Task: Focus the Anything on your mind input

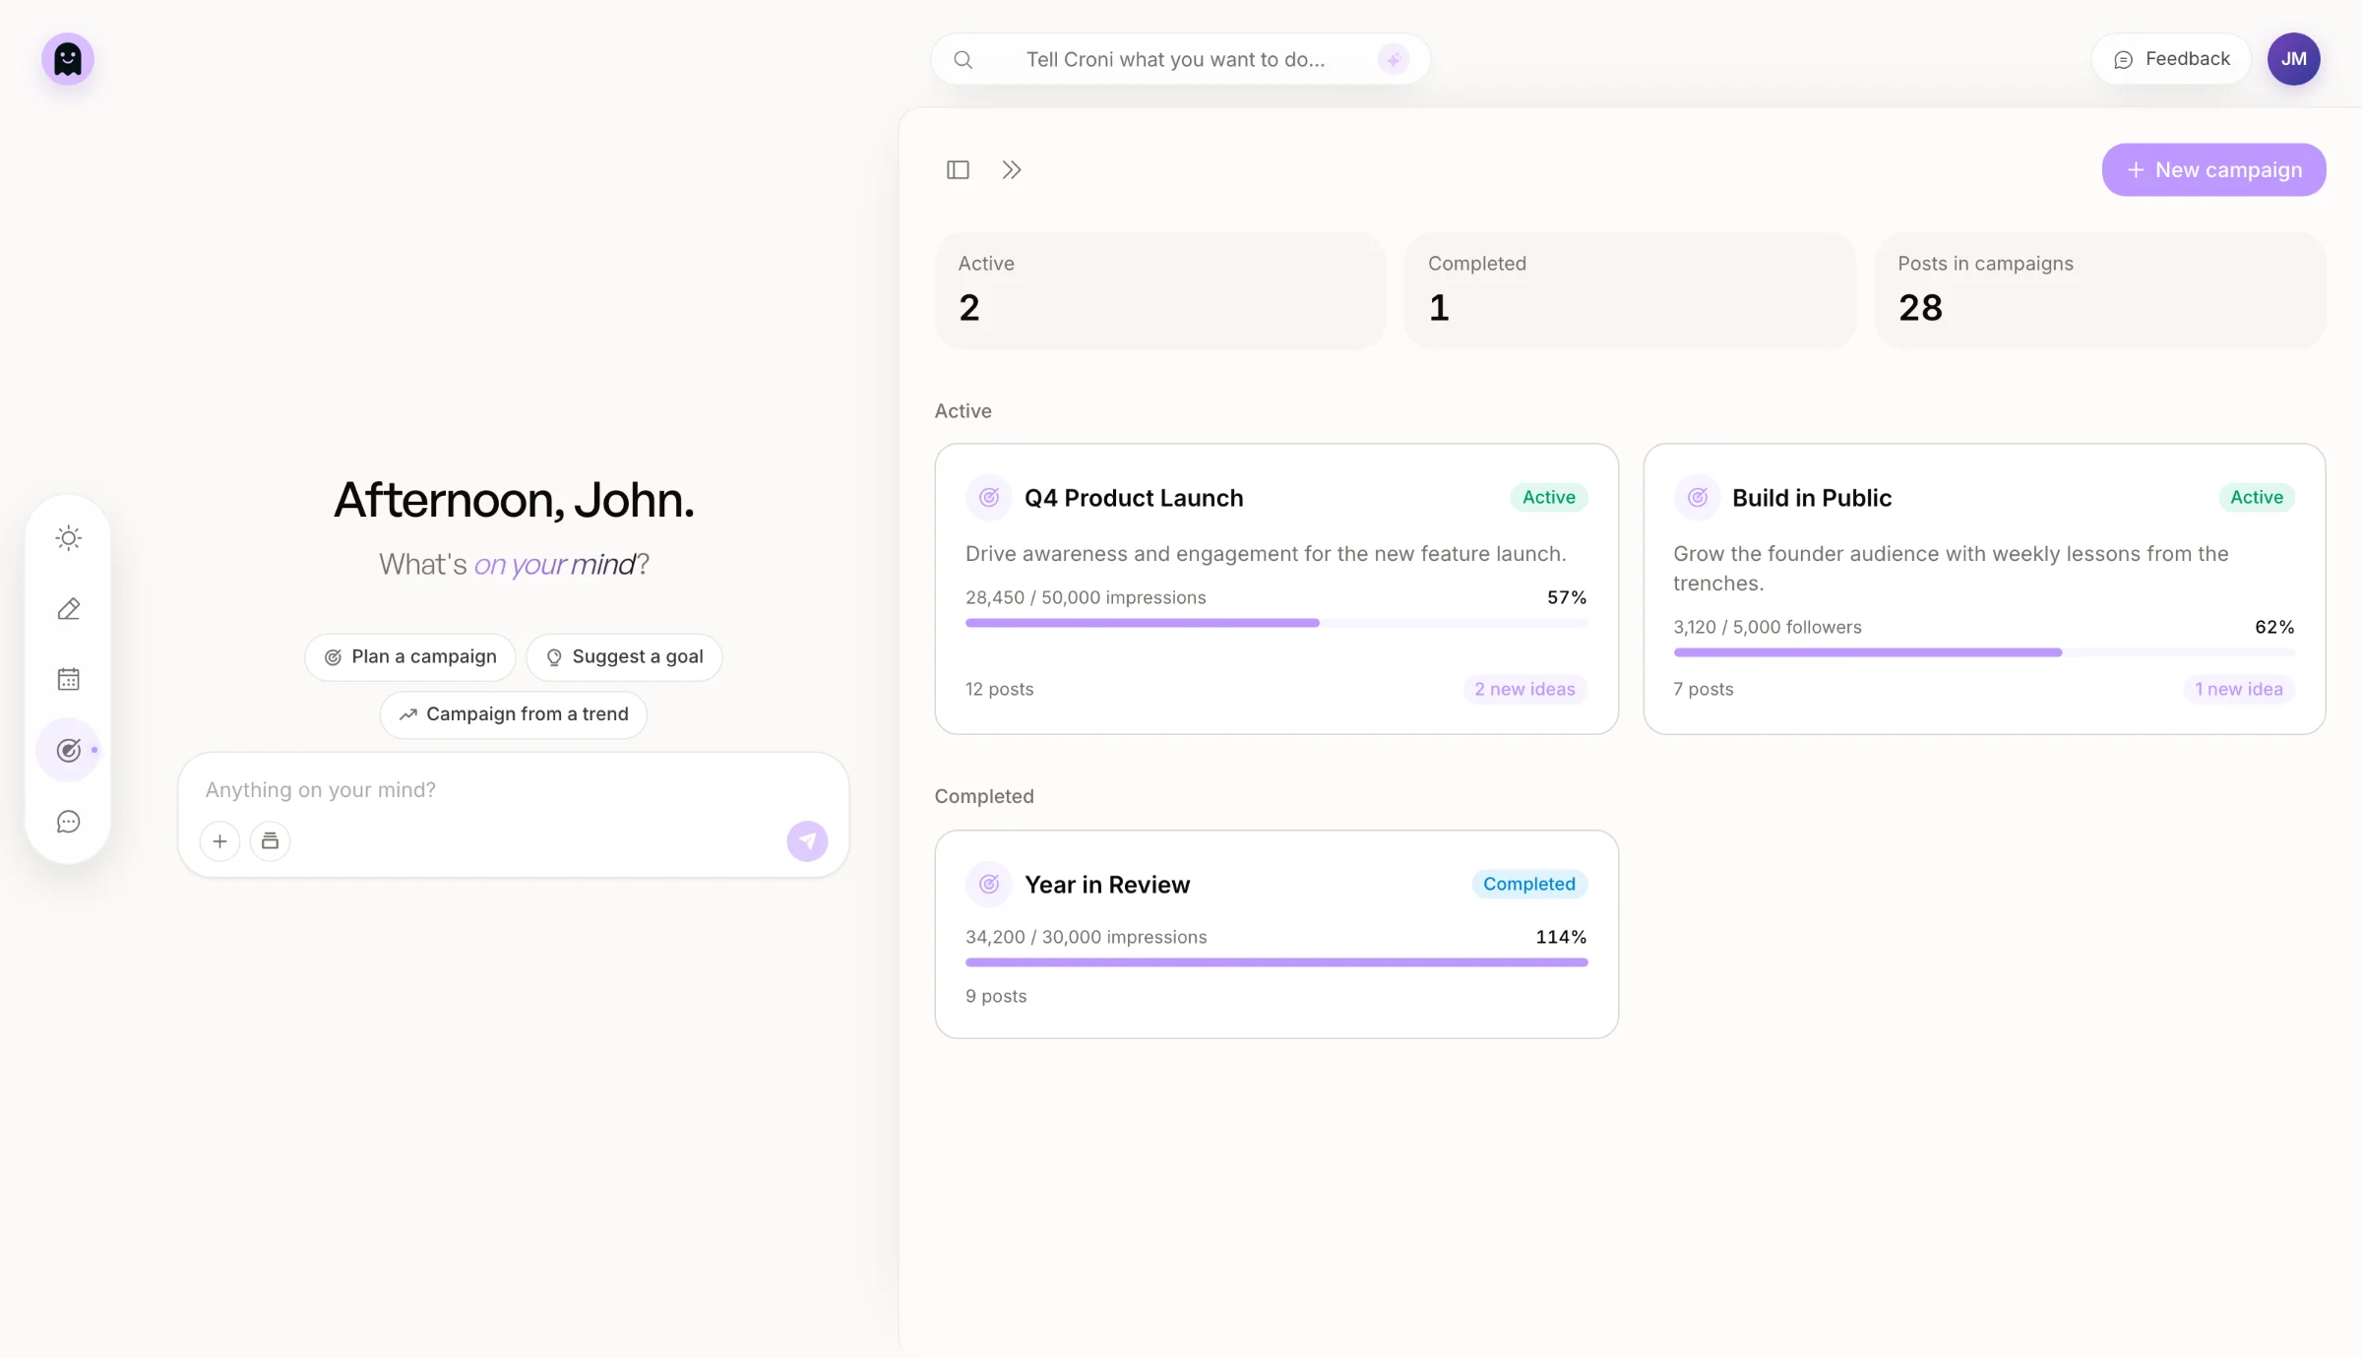Action: (x=512, y=790)
